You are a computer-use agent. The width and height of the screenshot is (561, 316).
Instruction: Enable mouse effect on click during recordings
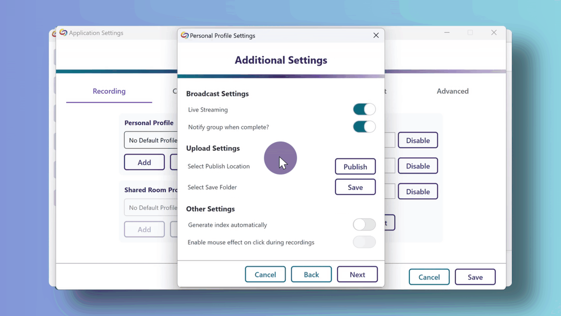(364, 242)
